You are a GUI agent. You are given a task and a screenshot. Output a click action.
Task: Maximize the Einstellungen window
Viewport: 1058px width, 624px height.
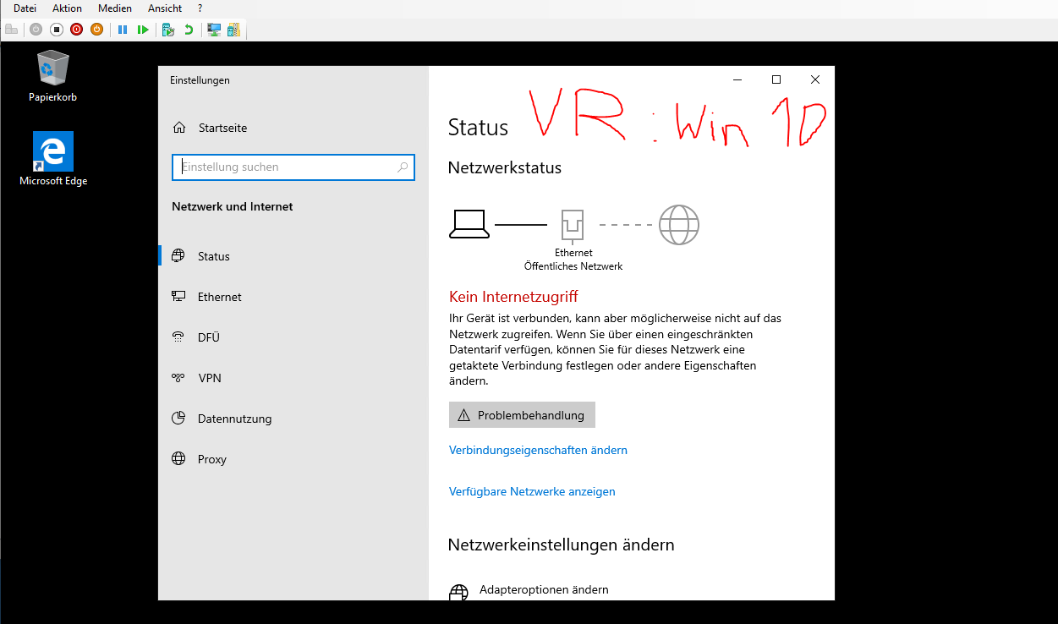click(x=776, y=79)
